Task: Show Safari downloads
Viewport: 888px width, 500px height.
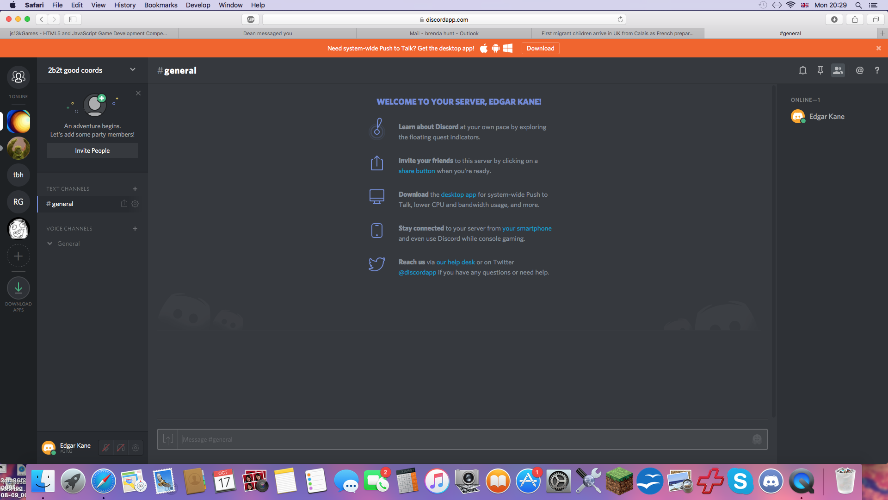Action: point(834,19)
